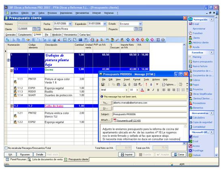223x170 pixels.
Task: Open Nueva factura in Favoritos
Action: pyautogui.click(x=200, y=66)
